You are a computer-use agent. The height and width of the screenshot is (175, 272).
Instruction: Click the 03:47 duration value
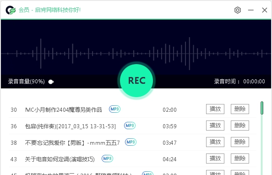(x=169, y=143)
